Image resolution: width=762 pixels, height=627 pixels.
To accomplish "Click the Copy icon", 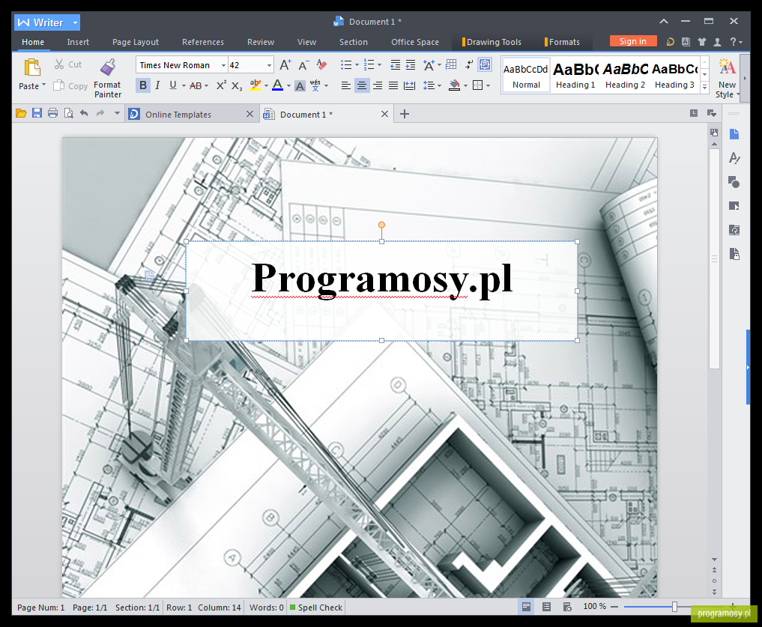I will [x=58, y=85].
